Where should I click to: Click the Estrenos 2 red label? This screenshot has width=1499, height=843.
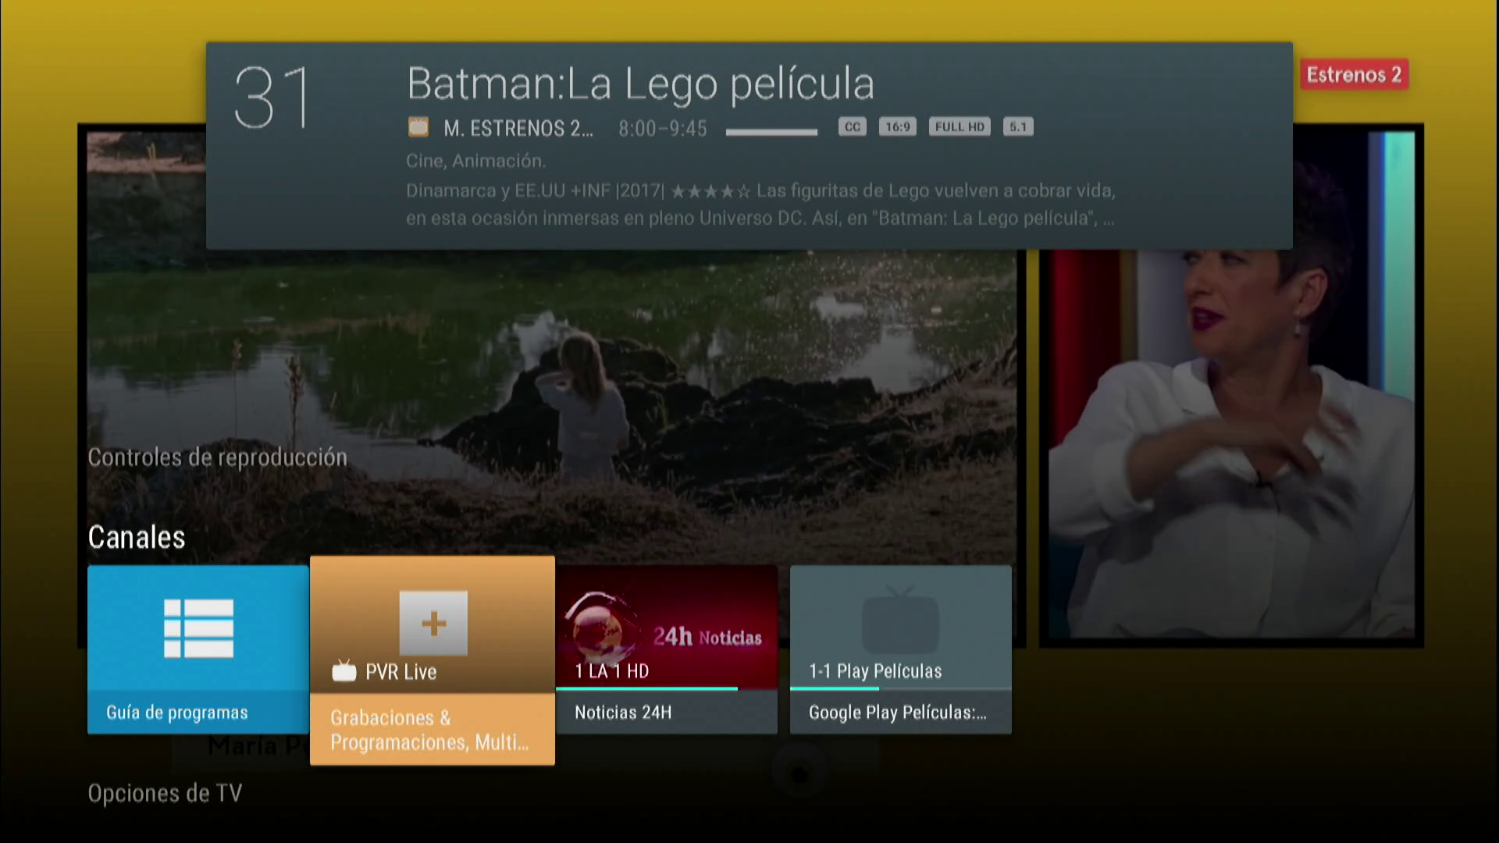tap(1354, 75)
